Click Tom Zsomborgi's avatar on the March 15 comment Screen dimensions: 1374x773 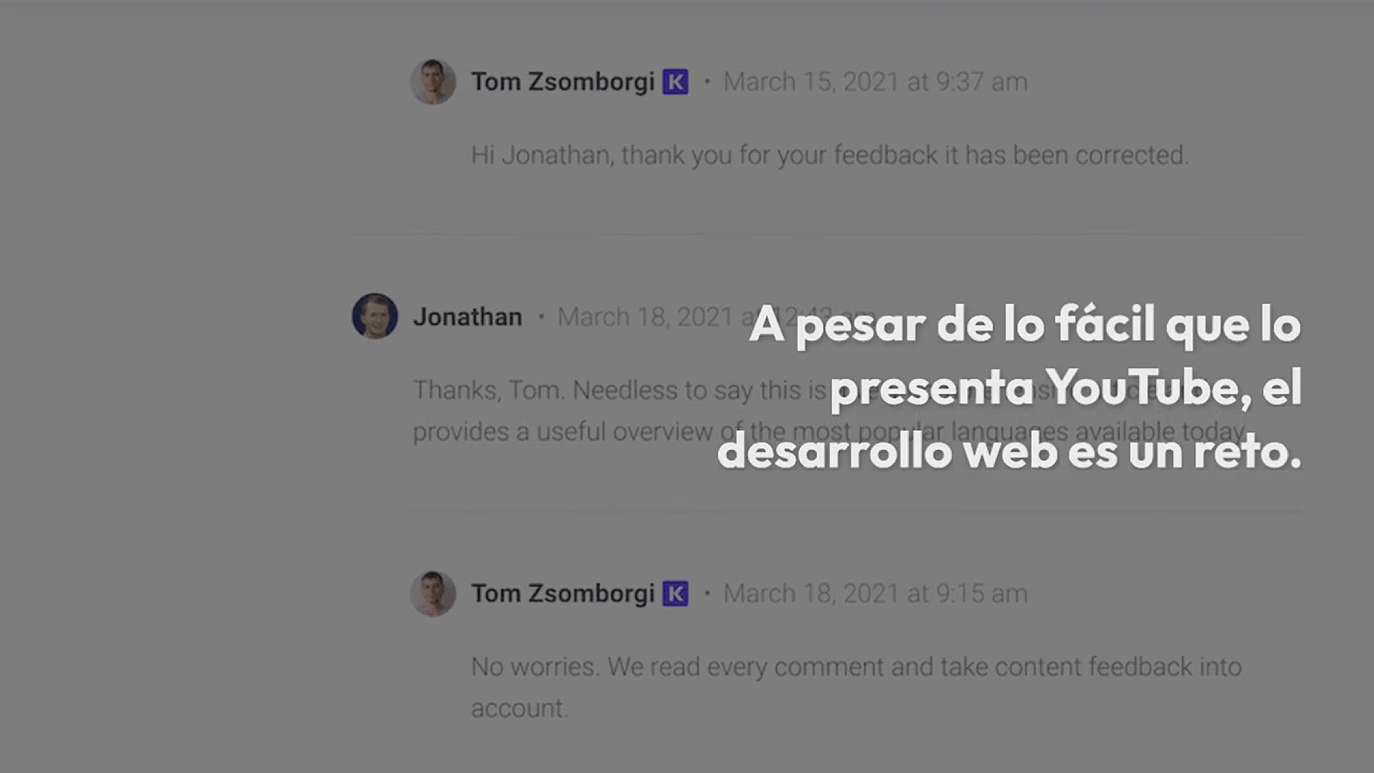[433, 82]
